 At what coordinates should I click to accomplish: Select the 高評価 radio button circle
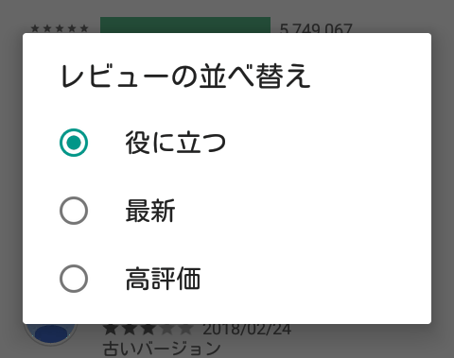point(74,279)
